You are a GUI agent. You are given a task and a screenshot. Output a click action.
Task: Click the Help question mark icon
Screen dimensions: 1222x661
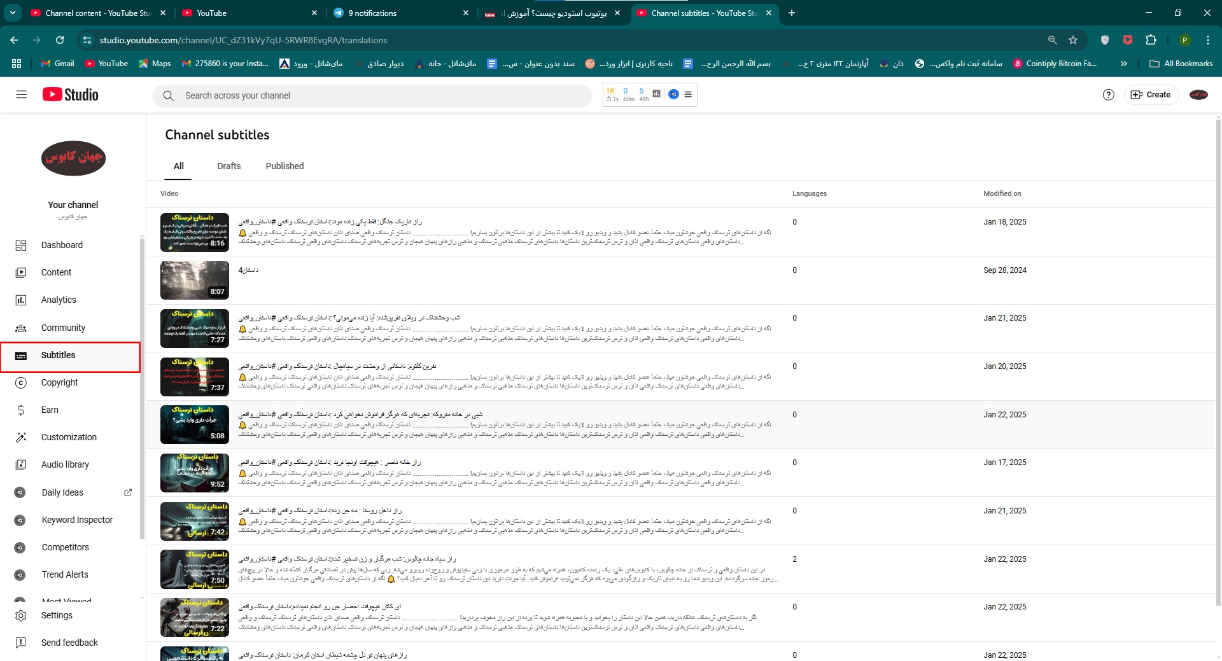pyautogui.click(x=1108, y=95)
